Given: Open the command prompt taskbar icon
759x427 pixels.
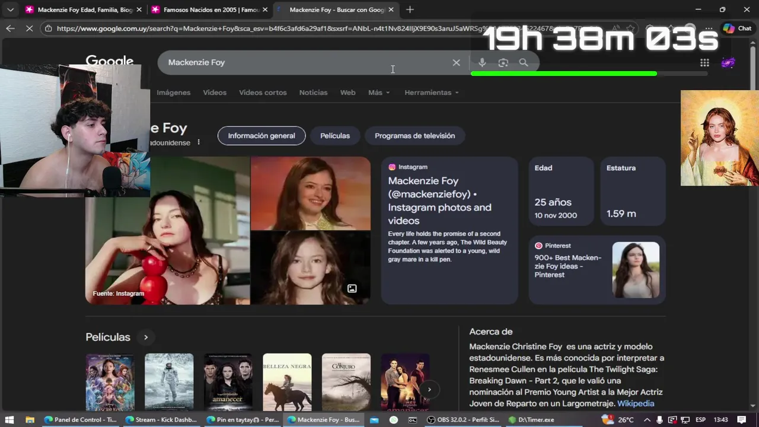Looking at the screenshot, I should pyautogui.click(x=412, y=420).
